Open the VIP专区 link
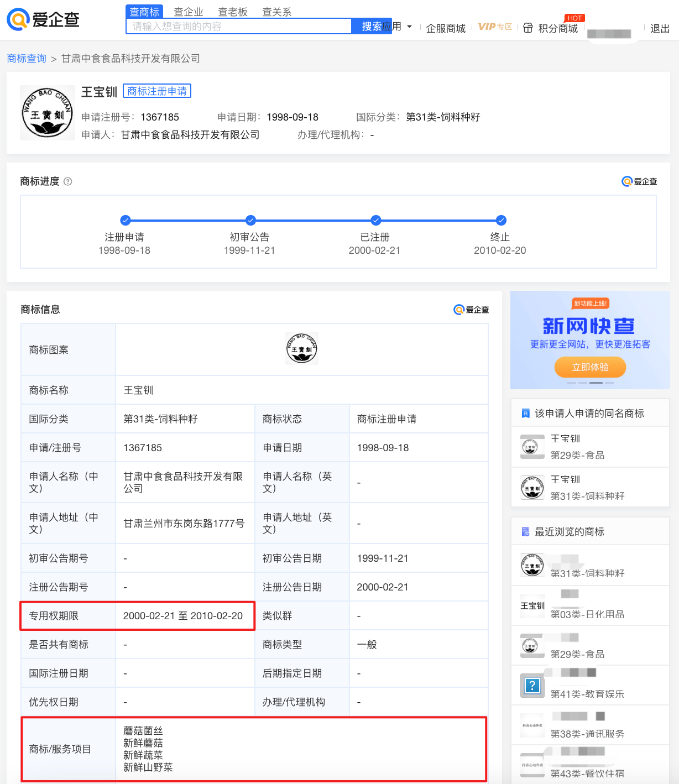The width and height of the screenshot is (679, 784). pos(495,27)
